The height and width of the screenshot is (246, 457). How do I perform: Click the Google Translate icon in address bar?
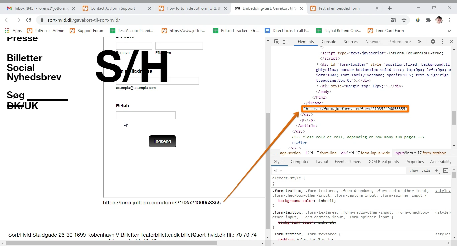click(x=393, y=20)
